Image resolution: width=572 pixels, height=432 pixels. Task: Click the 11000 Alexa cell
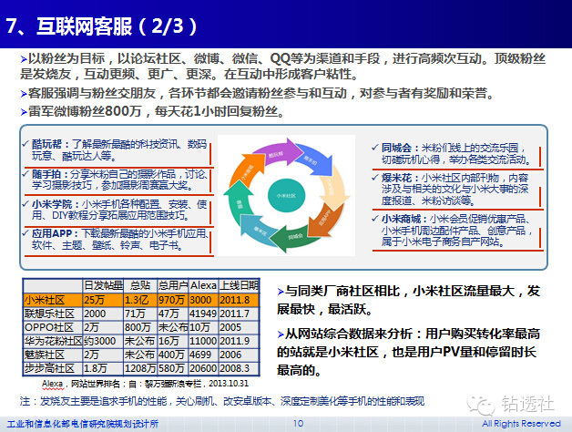[x=203, y=341]
